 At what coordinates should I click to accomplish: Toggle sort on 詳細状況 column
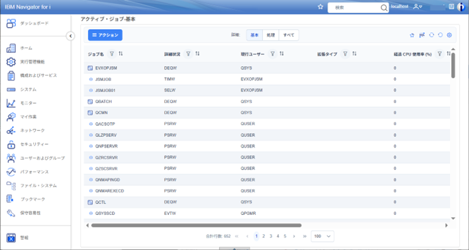pos(197,54)
